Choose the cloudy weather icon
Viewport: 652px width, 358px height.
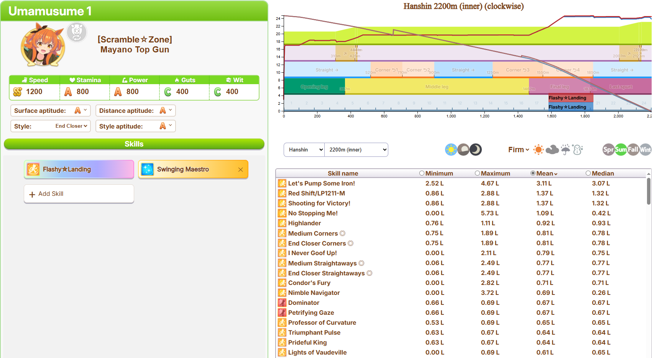(x=552, y=150)
